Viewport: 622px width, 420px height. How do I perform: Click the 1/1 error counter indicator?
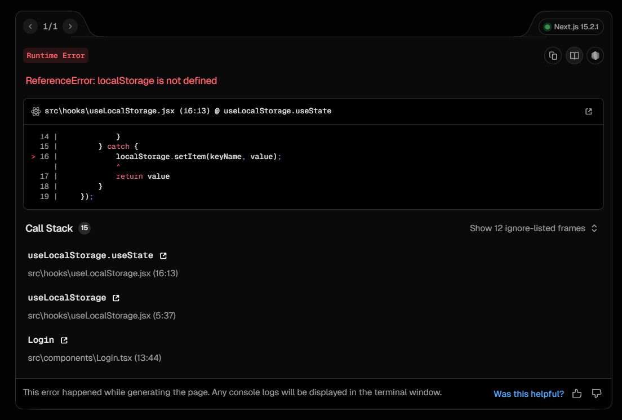(50, 26)
